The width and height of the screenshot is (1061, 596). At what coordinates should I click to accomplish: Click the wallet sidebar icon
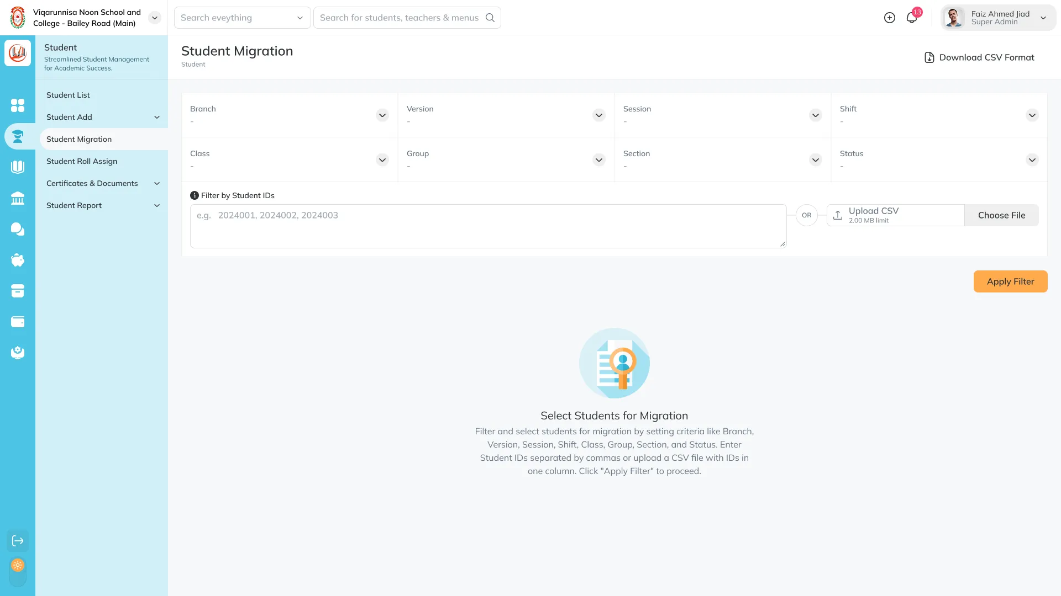(18, 322)
